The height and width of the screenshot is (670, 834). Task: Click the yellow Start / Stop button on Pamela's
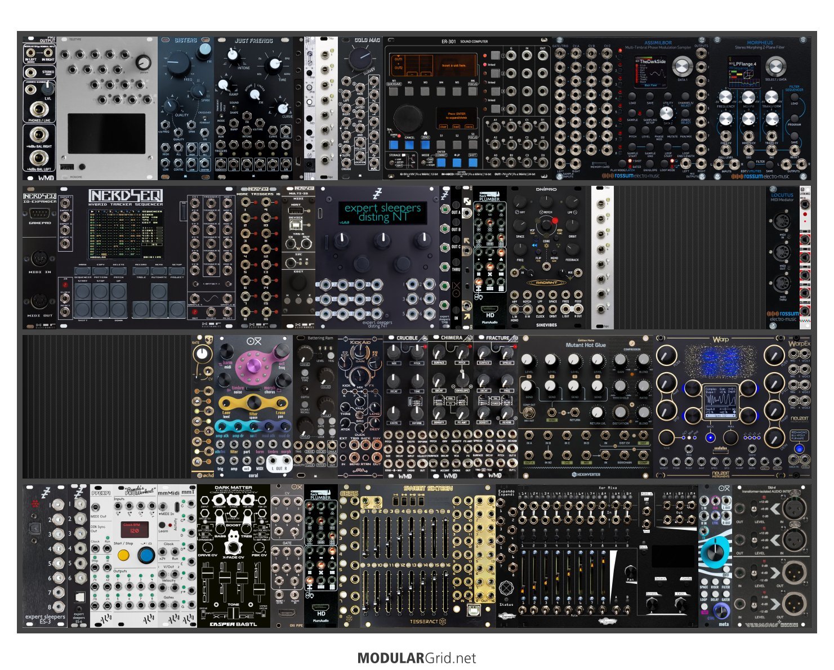tap(123, 555)
